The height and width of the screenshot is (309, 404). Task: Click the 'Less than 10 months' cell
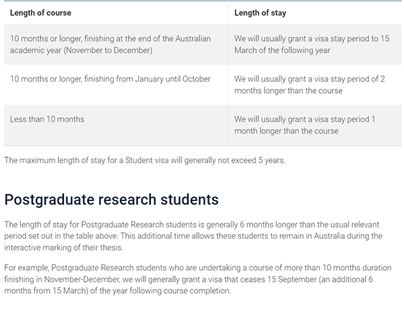coord(116,125)
